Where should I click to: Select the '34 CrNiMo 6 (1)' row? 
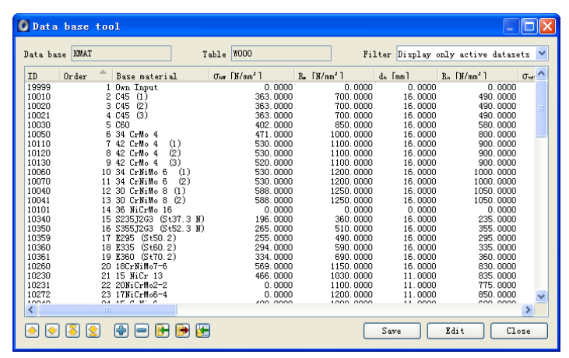tap(280, 172)
